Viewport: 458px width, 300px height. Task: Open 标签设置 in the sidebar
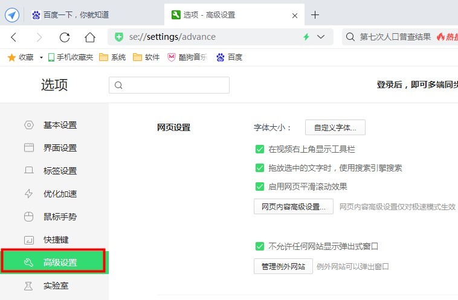tap(54, 171)
